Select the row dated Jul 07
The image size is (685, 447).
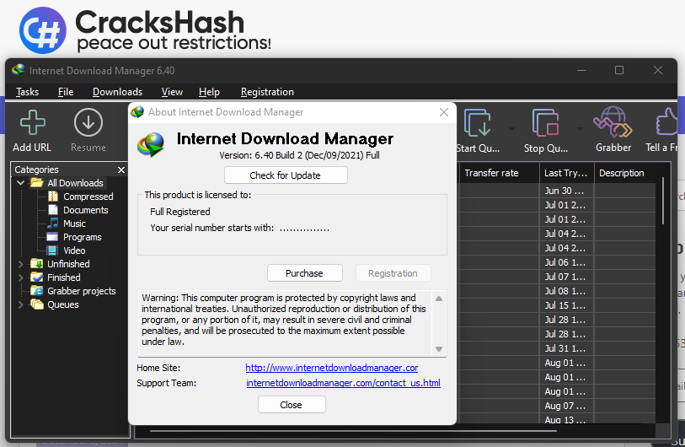click(x=557, y=277)
